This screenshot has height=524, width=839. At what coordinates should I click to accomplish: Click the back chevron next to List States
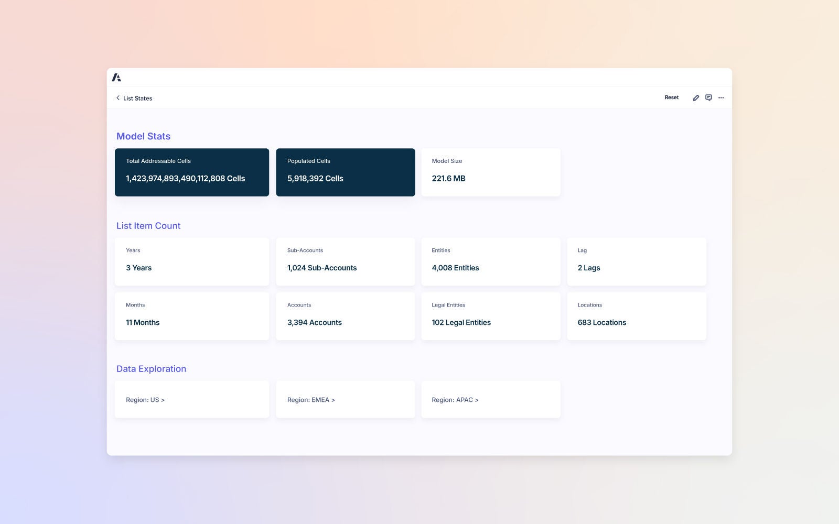click(x=117, y=98)
